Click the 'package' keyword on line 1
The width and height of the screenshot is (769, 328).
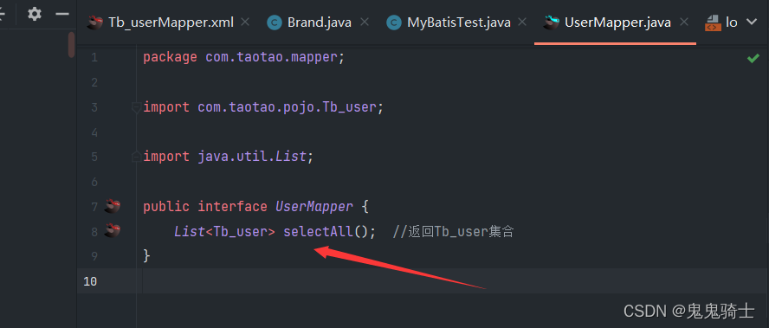tap(170, 57)
